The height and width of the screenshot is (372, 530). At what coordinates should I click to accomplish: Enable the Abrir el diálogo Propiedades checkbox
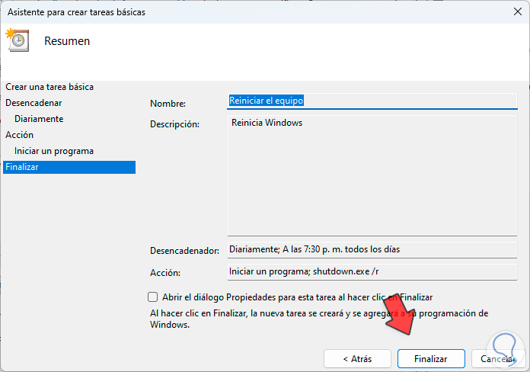[x=153, y=297]
